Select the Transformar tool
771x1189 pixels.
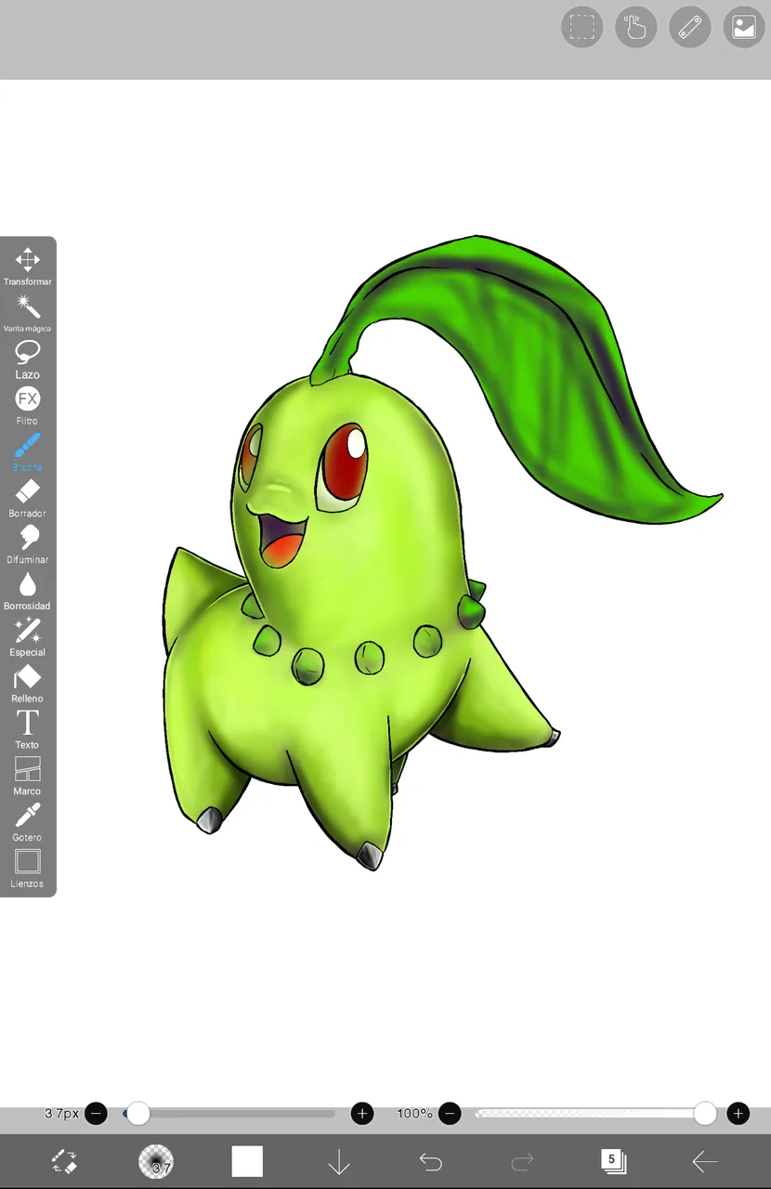(x=28, y=266)
